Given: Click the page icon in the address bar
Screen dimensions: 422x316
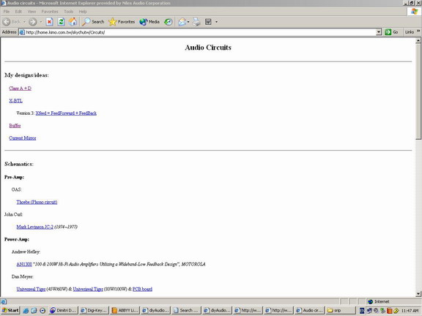Looking at the screenshot, I should tap(22, 32).
